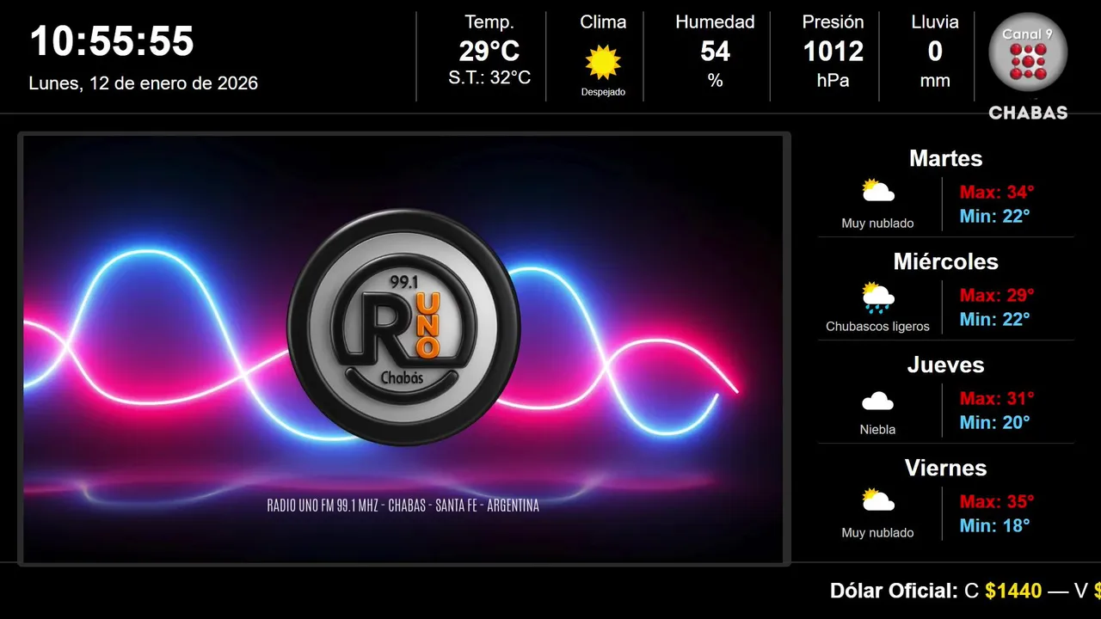
Task: Click the Presión header label
Action: [x=833, y=22]
